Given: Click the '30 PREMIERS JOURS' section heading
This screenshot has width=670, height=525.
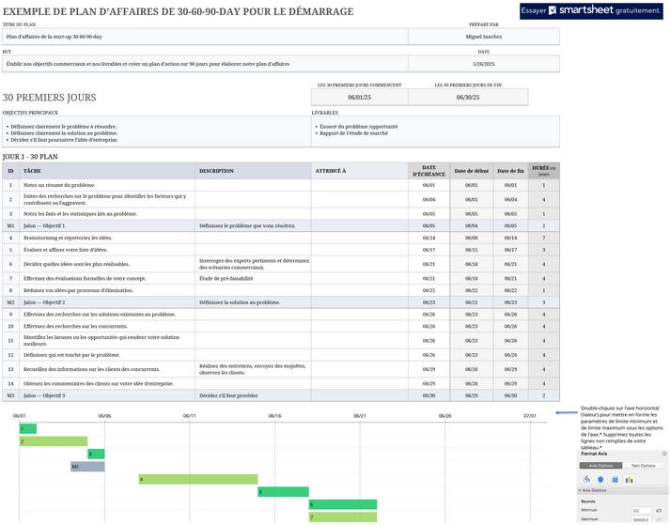Looking at the screenshot, I should [49, 98].
